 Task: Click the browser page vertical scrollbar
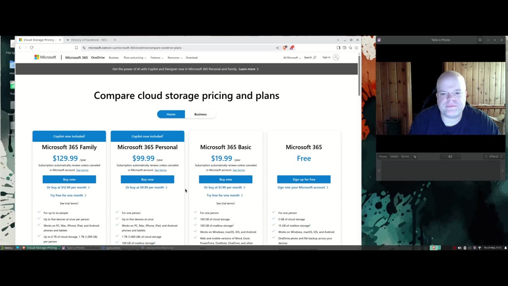(360, 75)
